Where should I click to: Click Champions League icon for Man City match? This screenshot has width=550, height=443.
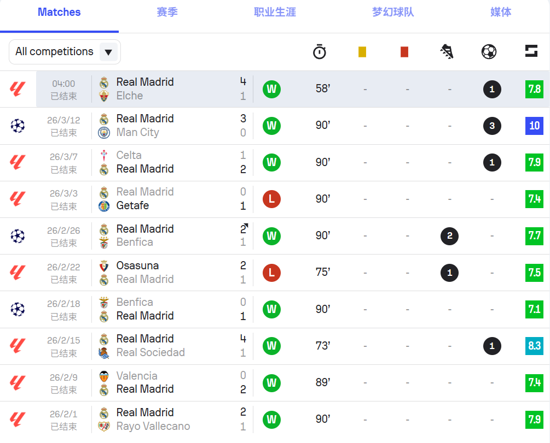18,126
